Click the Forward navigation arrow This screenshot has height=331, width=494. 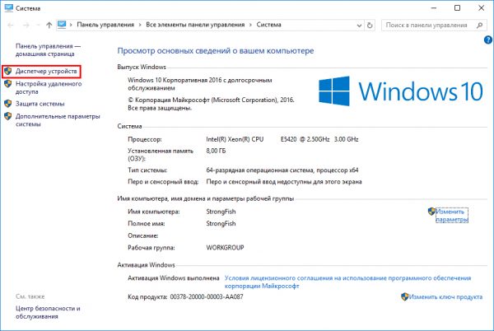(26, 25)
